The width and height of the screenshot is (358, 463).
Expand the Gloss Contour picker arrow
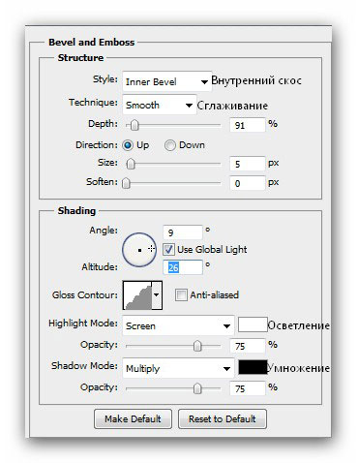[x=157, y=295]
